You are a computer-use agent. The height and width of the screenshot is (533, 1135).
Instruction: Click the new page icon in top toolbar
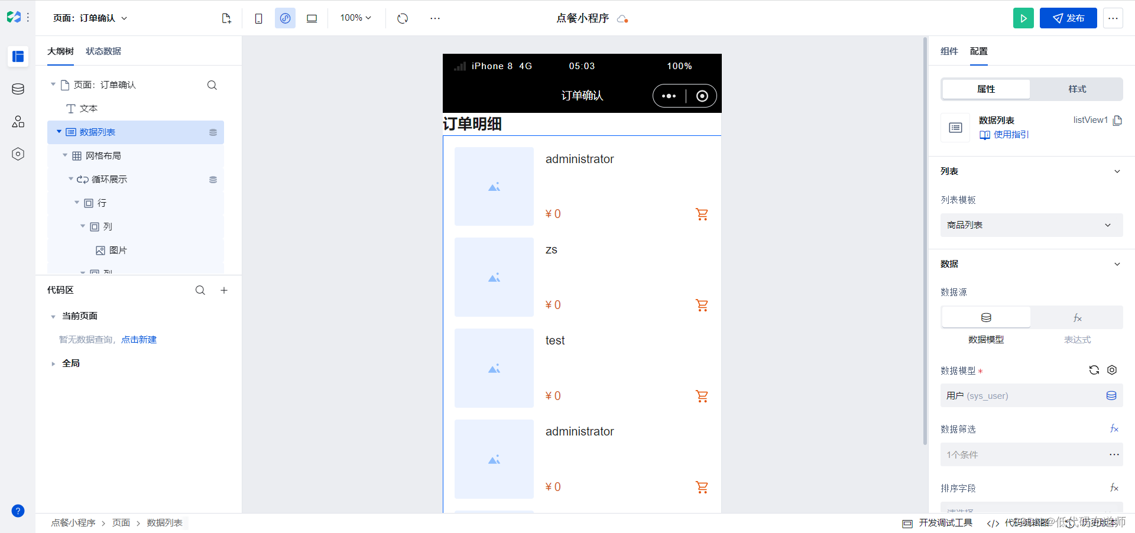click(x=226, y=18)
